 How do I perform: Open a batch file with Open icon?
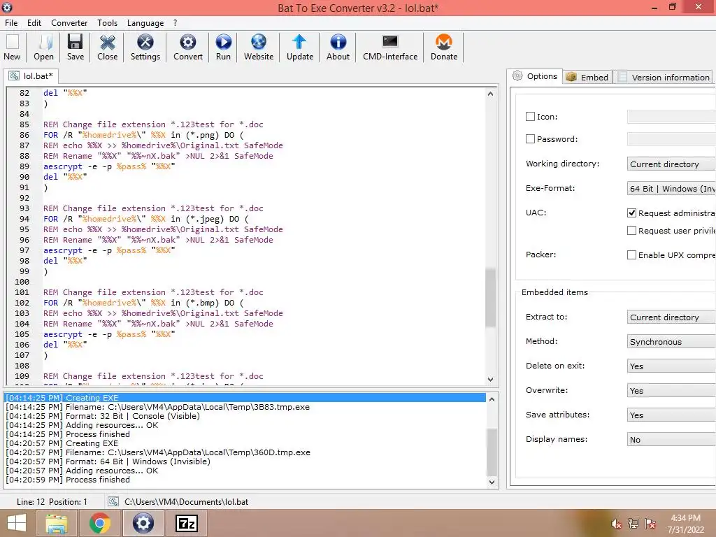[x=44, y=47]
